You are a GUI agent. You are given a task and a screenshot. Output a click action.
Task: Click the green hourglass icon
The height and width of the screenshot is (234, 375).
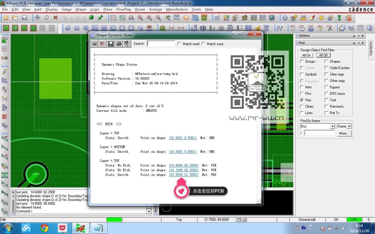[x=339, y=18]
